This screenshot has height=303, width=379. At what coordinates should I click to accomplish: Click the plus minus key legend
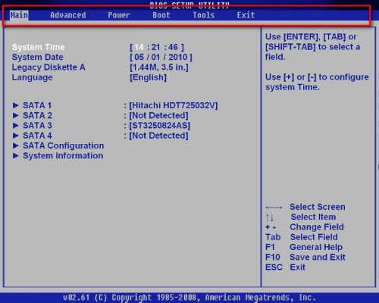[x=271, y=227]
